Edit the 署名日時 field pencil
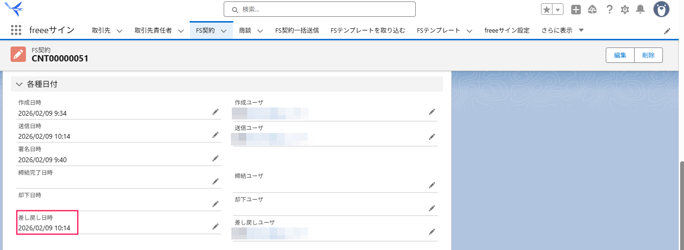This screenshot has height=250, width=684. click(x=216, y=158)
